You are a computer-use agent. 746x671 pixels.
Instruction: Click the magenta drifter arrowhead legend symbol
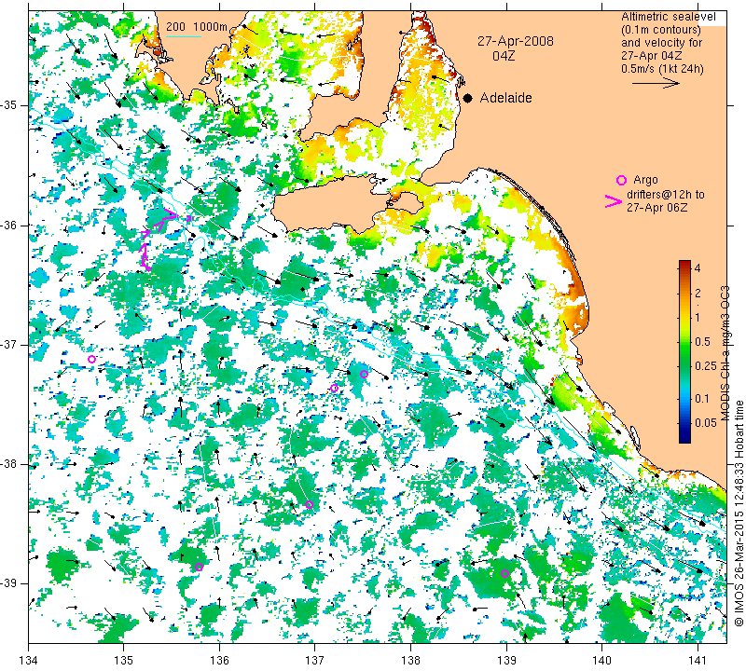[x=614, y=201]
